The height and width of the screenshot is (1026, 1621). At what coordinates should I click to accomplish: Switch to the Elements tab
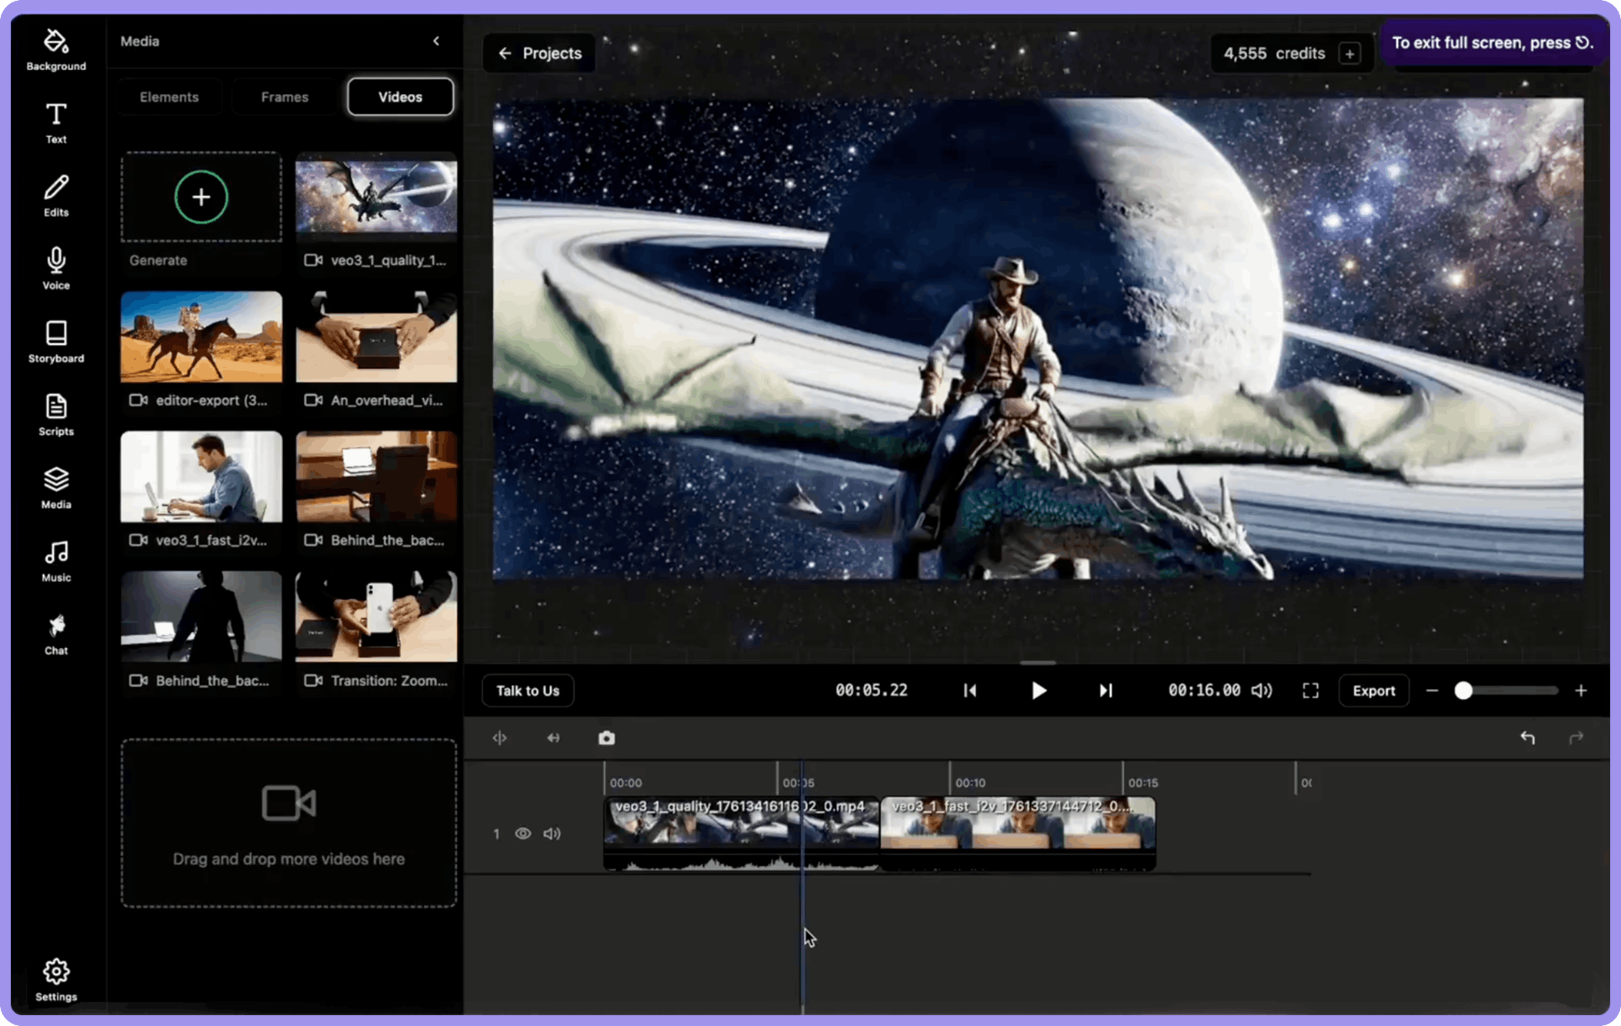pyautogui.click(x=169, y=97)
